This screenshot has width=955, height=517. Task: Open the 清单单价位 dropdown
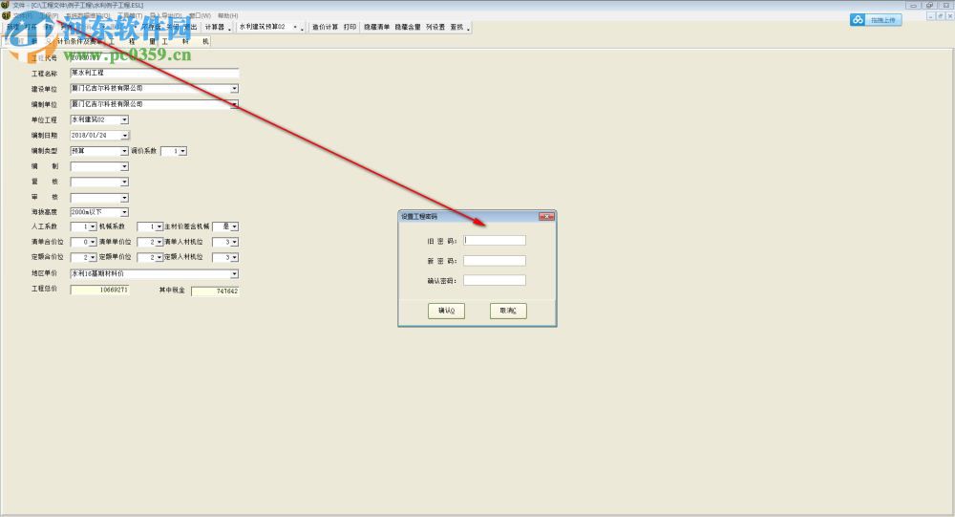159,242
